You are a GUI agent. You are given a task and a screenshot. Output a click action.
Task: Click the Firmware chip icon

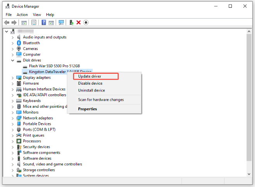coord(19,83)
